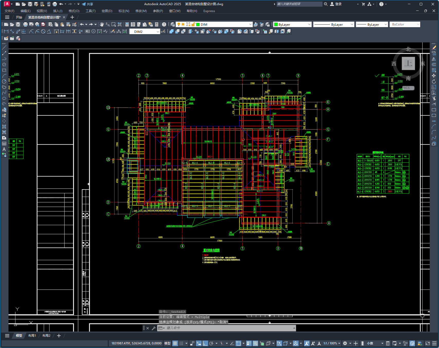The image size is (439, 348).
Task: Click the Help question mark icon
Action: coord(164,24)
